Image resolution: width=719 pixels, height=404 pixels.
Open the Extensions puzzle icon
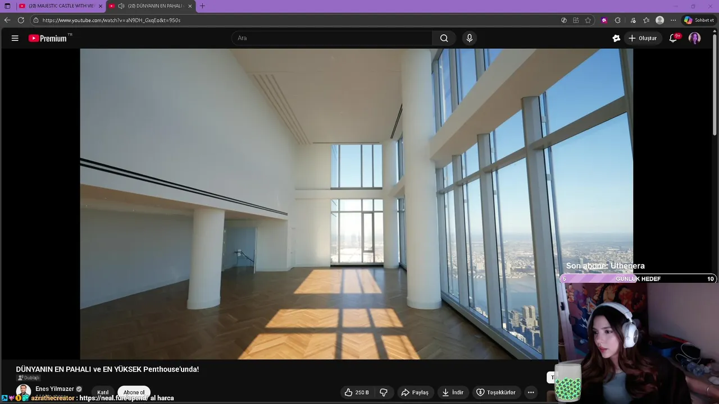[618, 20]
